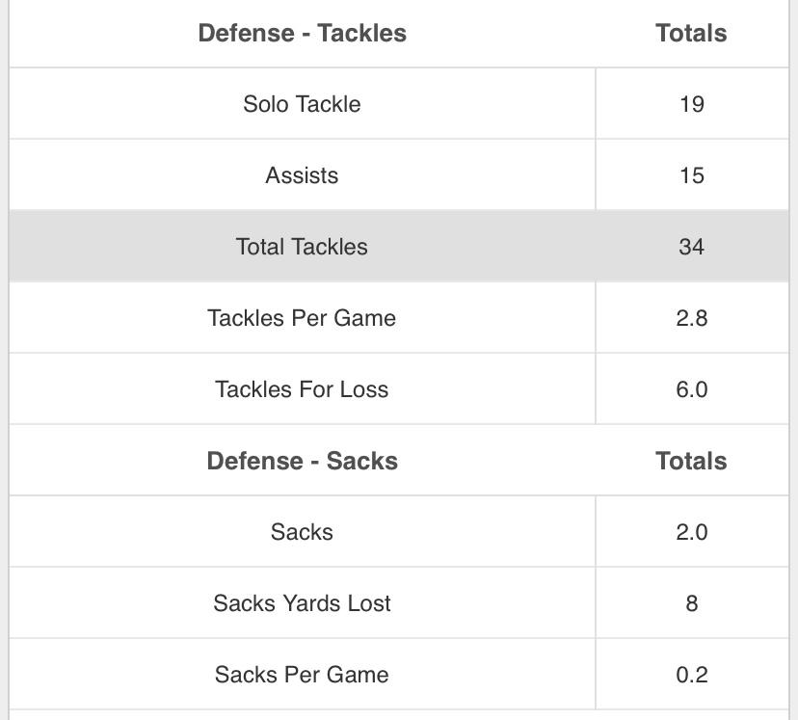Viewport: 798px width, 720px height.
Task: Click the Defense - Sacks section header
Action: pyautogui.click(x=302, y=461)
